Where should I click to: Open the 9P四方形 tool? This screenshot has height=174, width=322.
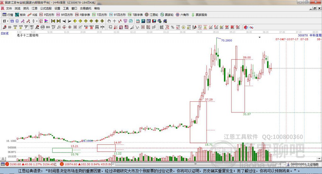click(64, 14)
